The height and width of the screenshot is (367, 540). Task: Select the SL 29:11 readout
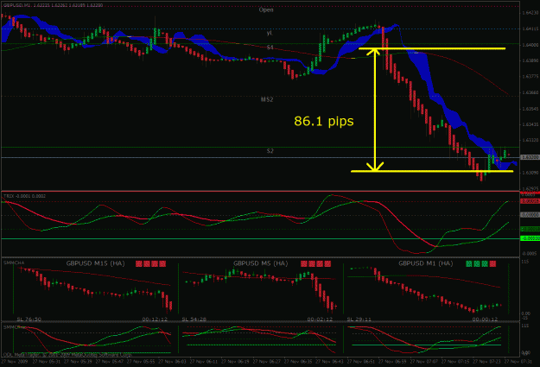point(359,320)
